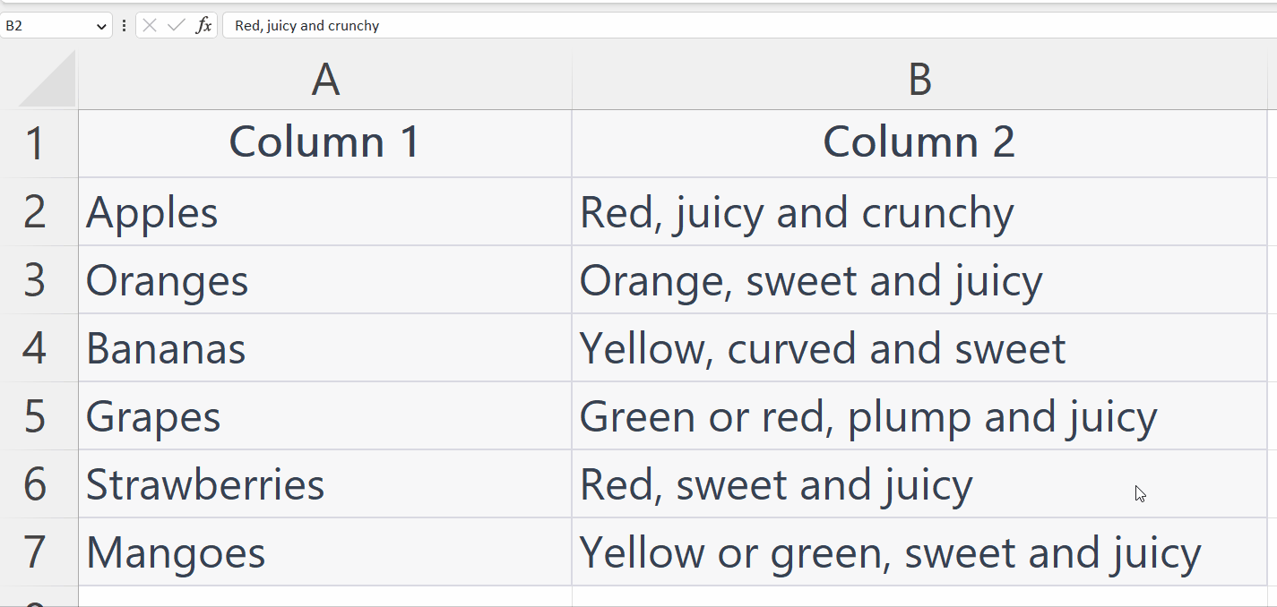The image size is (1277, 607).
Task: Click the formula bar text field
Action: [717, 26]
